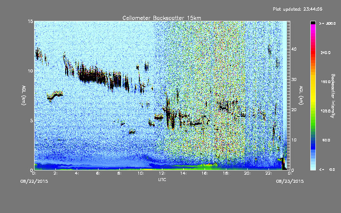Click the "Backscatter Intensity" colorbar title
This screenshot has height=213, width=341.
[333, 96]
